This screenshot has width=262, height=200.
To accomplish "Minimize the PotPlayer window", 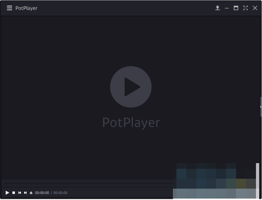I will click(226, 8).
